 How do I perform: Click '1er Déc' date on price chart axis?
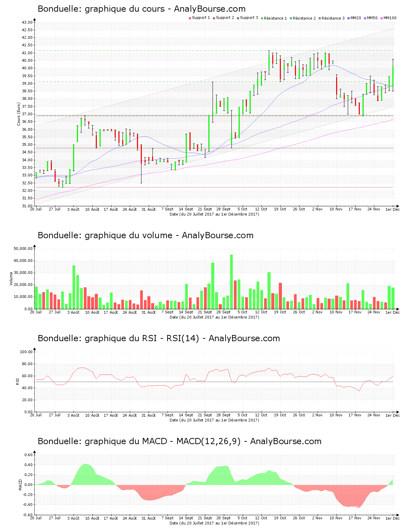tap(393, 209)
